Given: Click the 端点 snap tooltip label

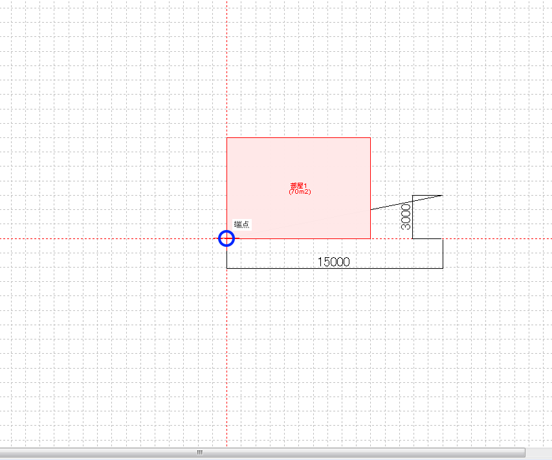Looking at the screenshot, I should pyautogui.click(x=241, y=225).
